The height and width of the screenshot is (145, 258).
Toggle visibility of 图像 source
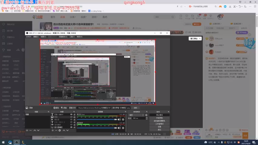pos(71,117)
